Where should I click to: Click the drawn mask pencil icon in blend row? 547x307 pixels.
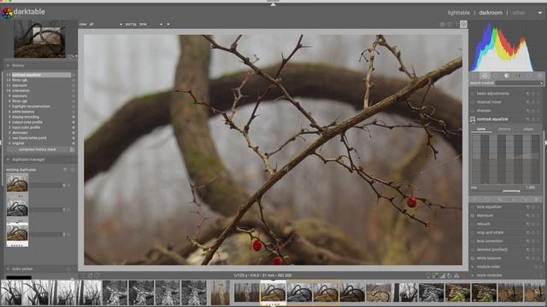click(x=500, y=200)
